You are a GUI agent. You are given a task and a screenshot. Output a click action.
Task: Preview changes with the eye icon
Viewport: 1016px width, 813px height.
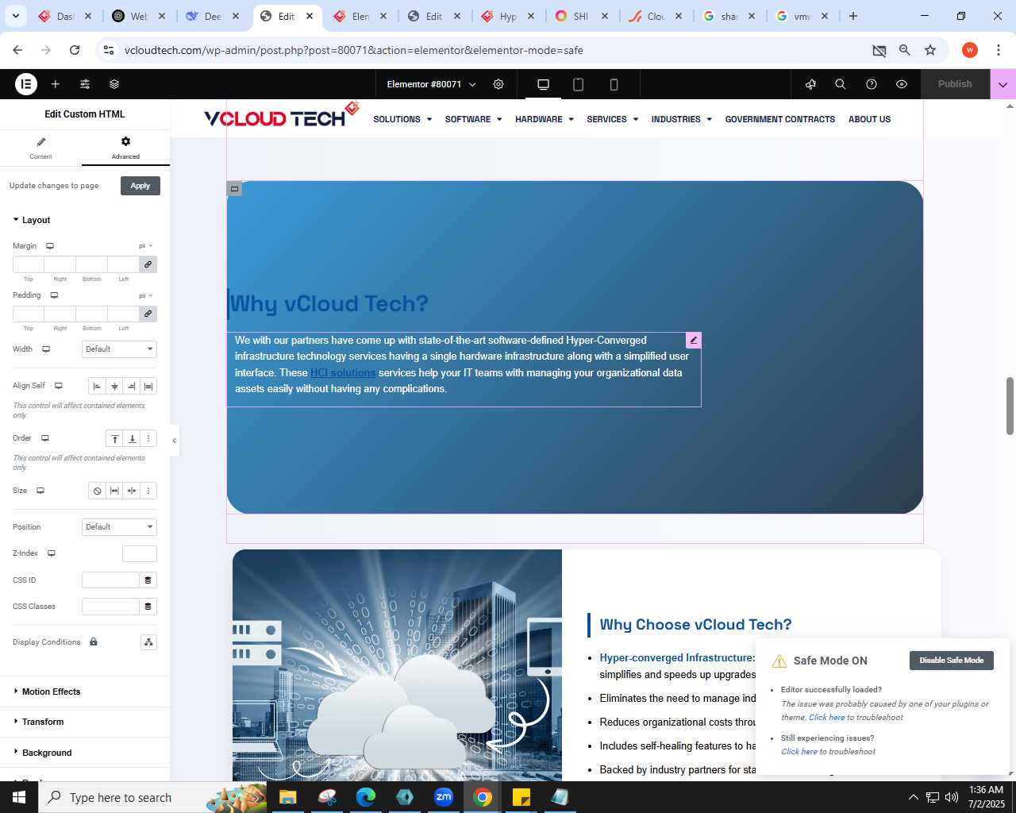coord(902,84)
